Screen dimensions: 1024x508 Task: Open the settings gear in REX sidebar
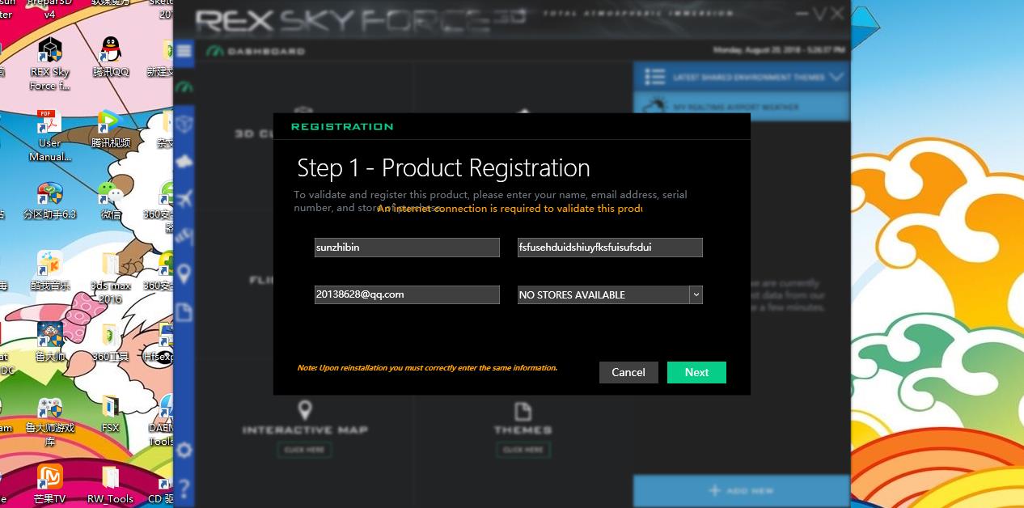point(184,450)
